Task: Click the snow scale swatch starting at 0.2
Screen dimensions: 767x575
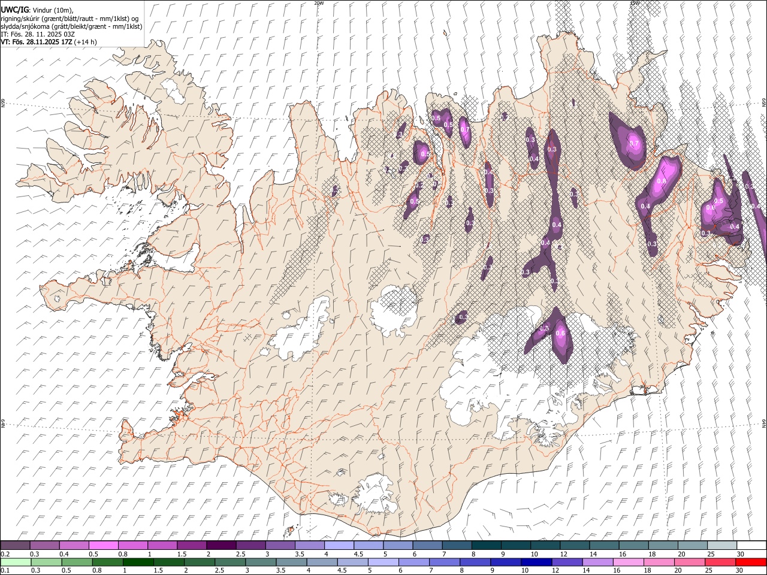Action: pyautogui.click(x=16, y=545)
